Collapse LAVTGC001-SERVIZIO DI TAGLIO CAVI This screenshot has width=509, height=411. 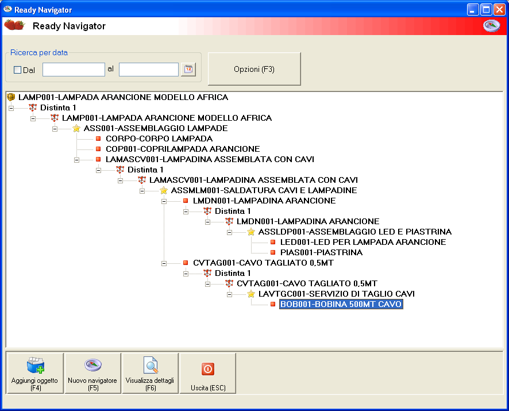click(229, 294)
